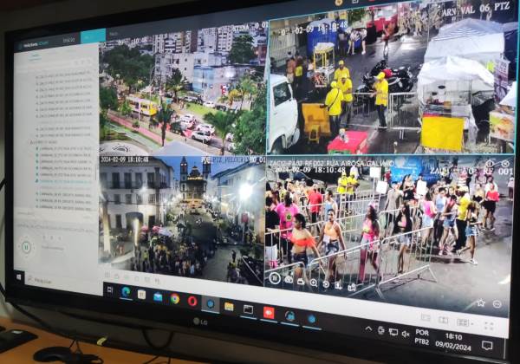Viewport: 520px width, 364px height.
Task: Close the Rua Airosa Galvão camera feed
Action: [x=505, y=164]
